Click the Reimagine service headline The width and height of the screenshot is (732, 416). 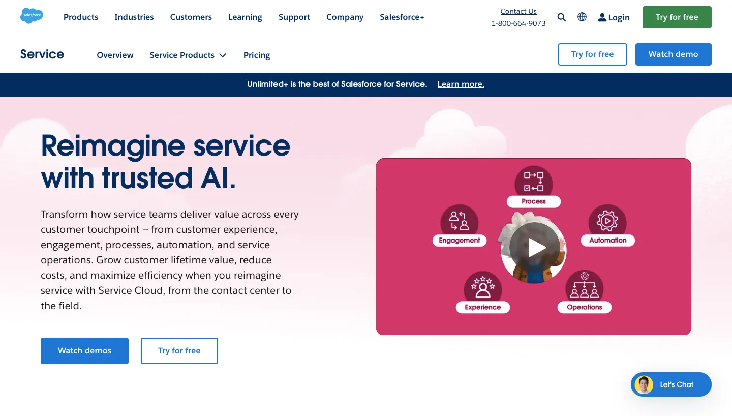166,162
